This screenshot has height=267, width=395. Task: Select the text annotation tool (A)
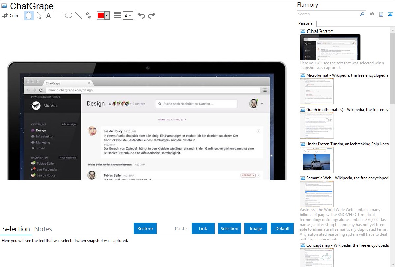(x=48, y=15)
